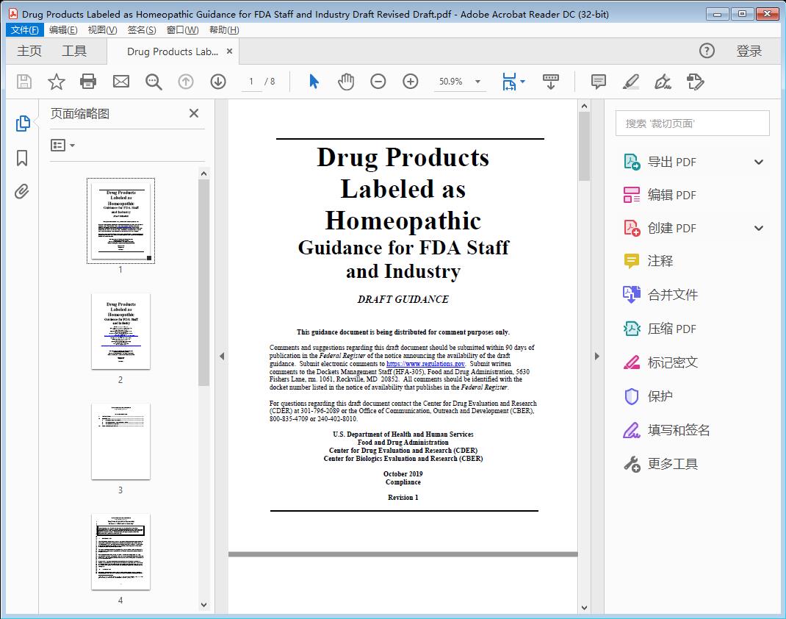
Task: Enter presentation reading mode
Action: [551, 82]
